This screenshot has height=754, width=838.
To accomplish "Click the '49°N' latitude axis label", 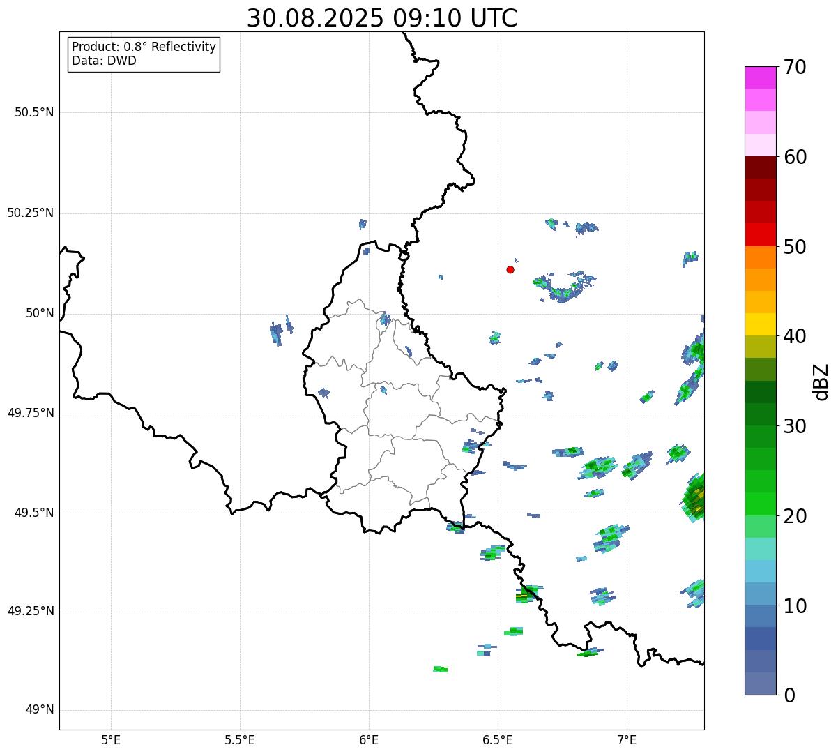I will (40, 710).
